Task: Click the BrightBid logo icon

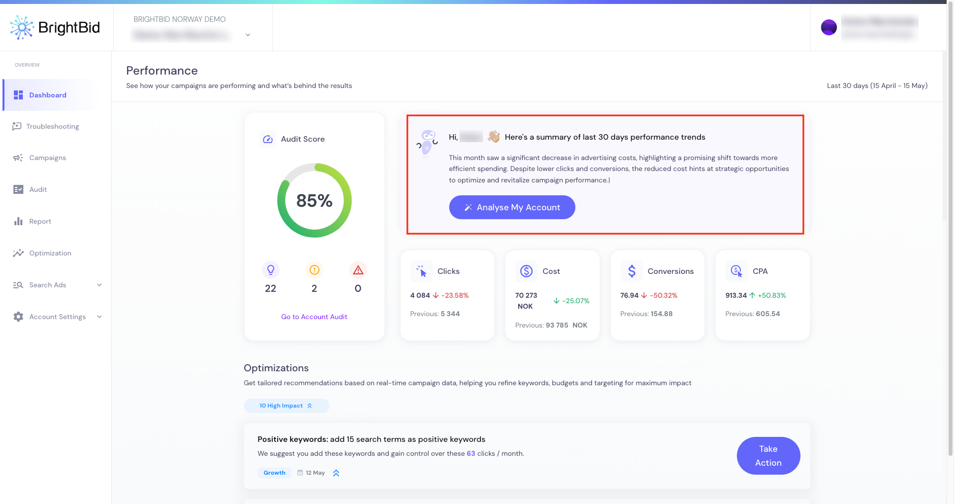Action: pyautogui.click(x=21, y=27)
